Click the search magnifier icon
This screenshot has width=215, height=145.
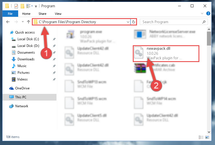[x=204, y=22]
